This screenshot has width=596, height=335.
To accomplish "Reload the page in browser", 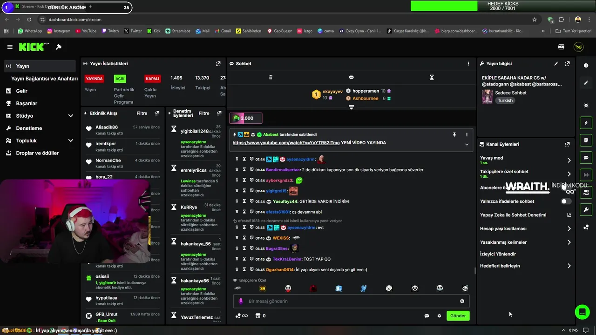I will 29,20.
